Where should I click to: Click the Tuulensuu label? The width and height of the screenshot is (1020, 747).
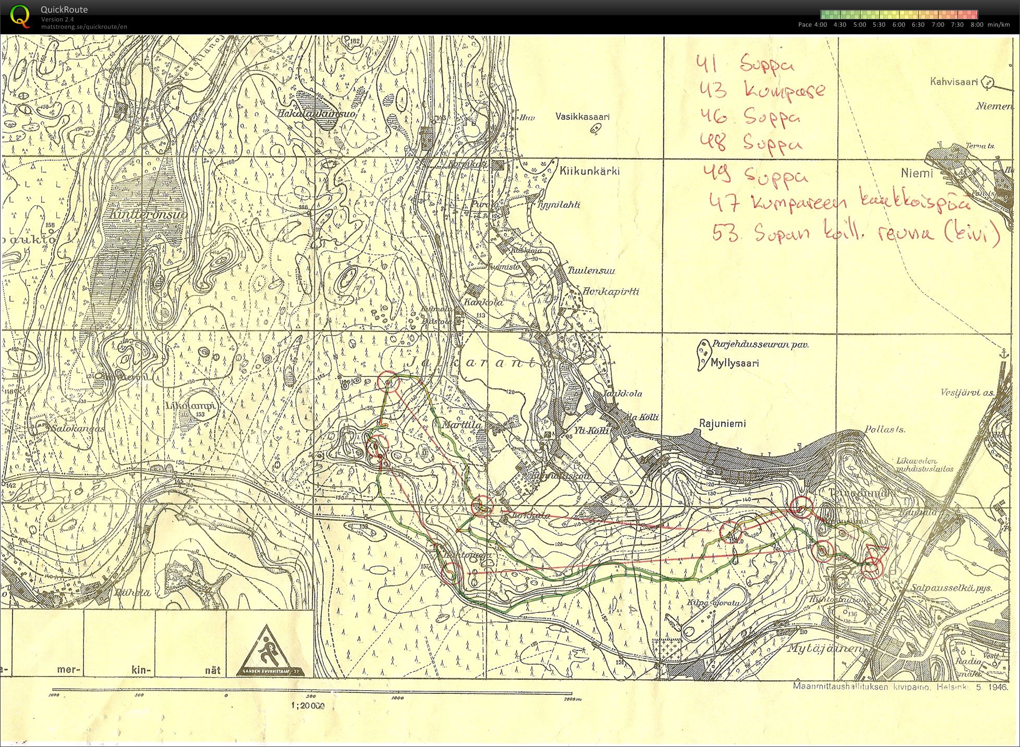[591, 271]
